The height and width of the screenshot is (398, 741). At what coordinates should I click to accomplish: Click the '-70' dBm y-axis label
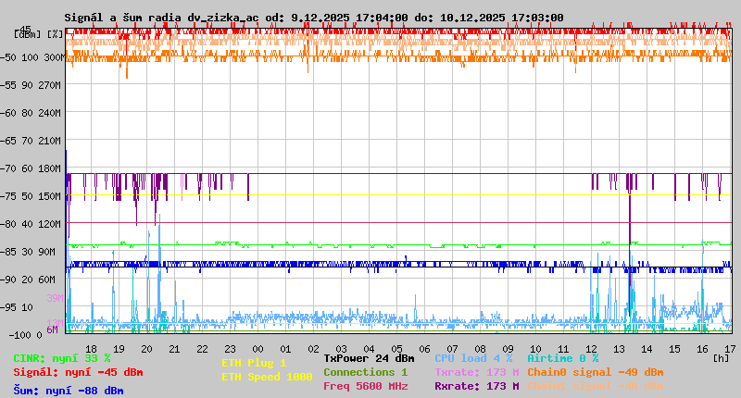pos(8,168)
